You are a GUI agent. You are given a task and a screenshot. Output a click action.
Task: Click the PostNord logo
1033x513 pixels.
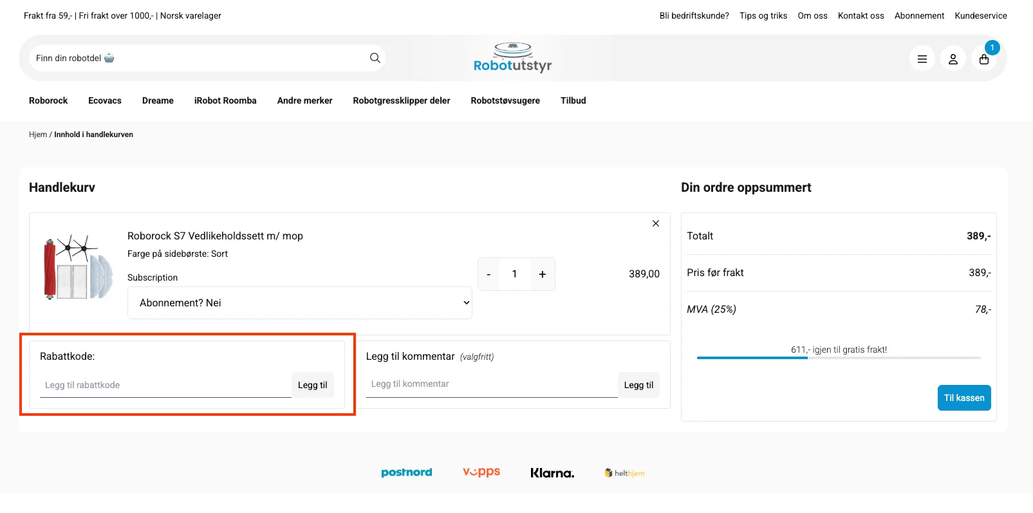click(x=407, y=472)
